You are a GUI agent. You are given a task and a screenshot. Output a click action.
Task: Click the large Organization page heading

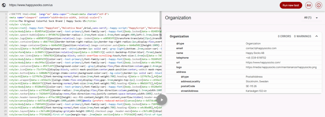pyautogui.click(x=178, y=18)
